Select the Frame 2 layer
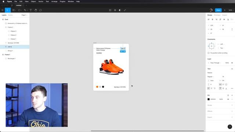This screenshot has height=132, width=235. pyautogui.click(x=15, y=27)
